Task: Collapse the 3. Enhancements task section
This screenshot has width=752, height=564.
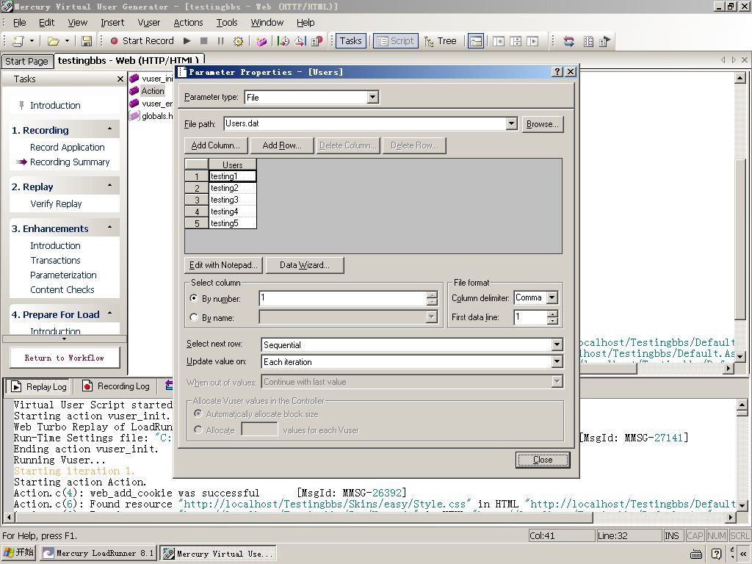Action: tap(110, 228)
